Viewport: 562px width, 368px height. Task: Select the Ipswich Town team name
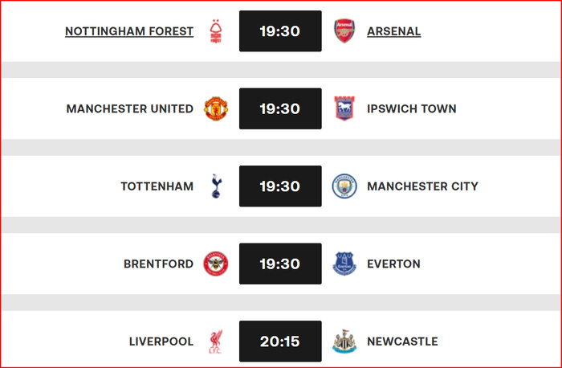click(x=411, y=108)
